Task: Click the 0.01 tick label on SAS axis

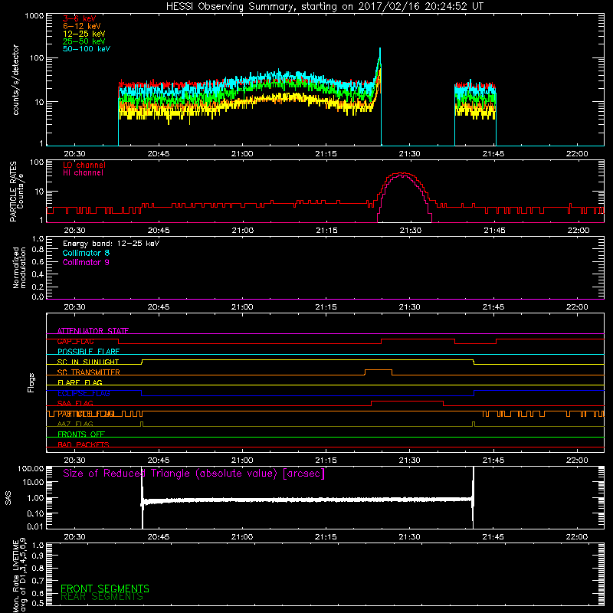Action: (x=35, y=526)
